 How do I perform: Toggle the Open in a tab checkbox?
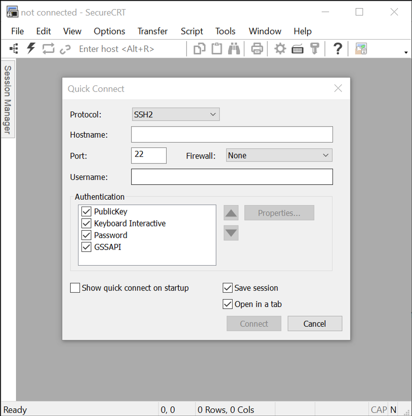coord(228,304)
